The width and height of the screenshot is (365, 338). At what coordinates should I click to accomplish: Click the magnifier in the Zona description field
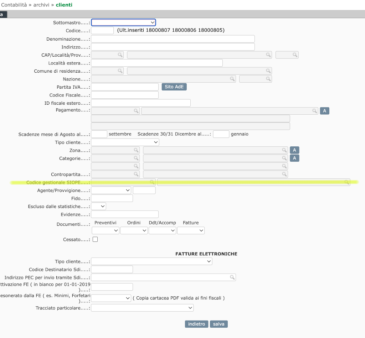coord(284,150)
